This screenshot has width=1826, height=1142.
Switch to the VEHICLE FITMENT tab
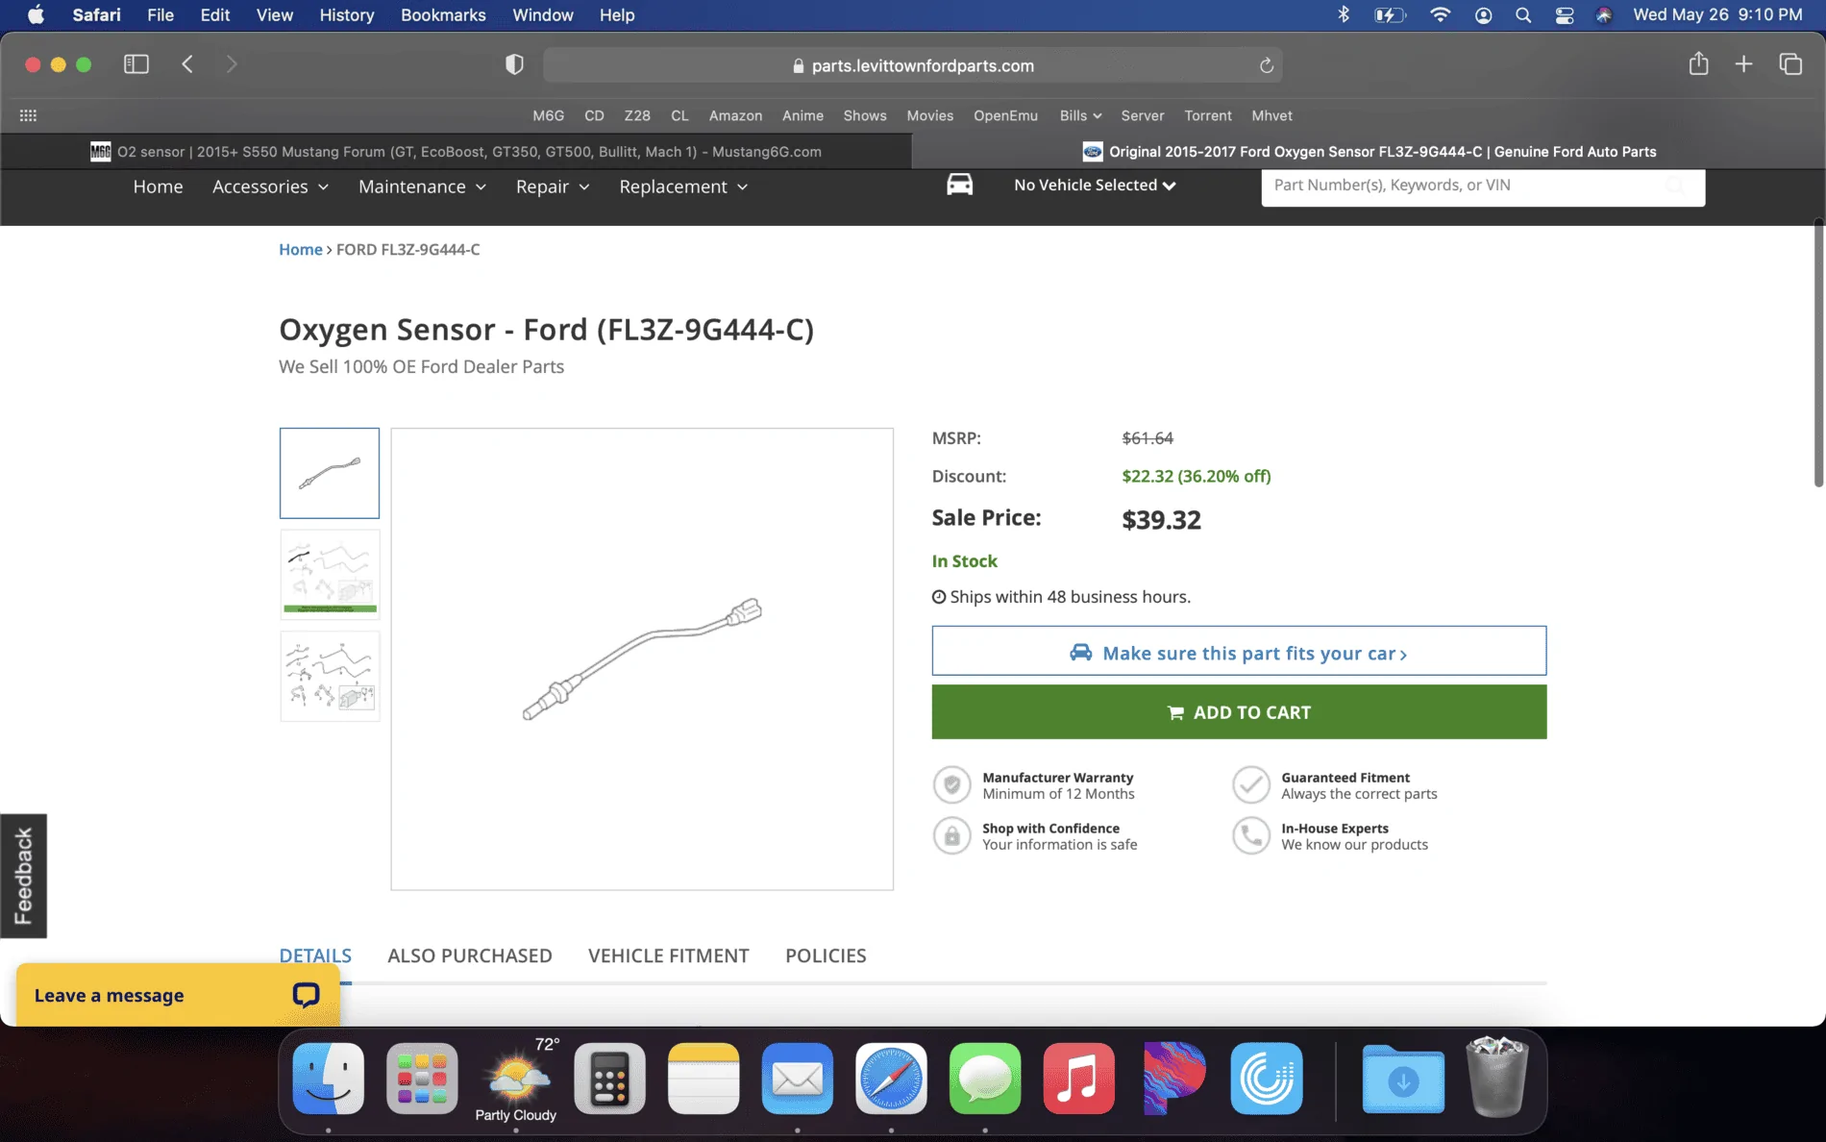point(669,956)
